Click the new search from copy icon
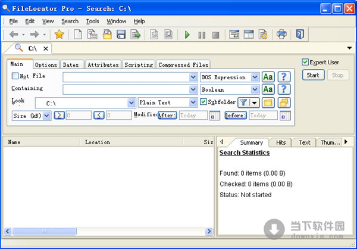 pos(92,35)
